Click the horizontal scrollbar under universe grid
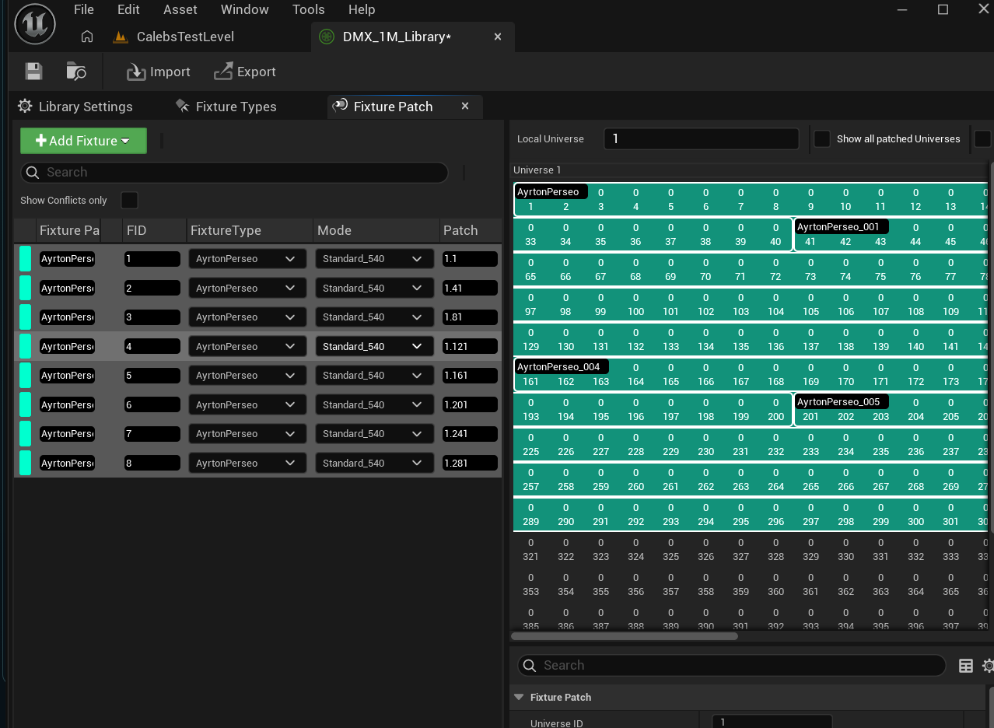Screen dimensions: 994x728 pyautogui.click(x=625, y=635)
